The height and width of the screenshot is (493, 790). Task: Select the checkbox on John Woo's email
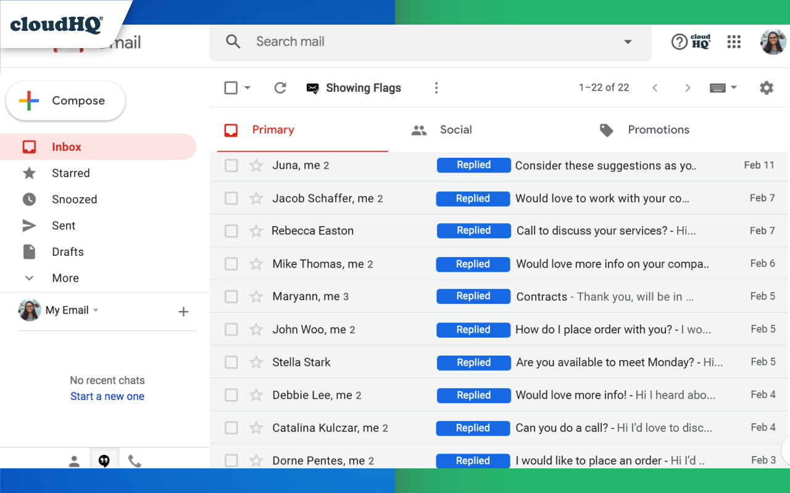[x=231, y=329]
